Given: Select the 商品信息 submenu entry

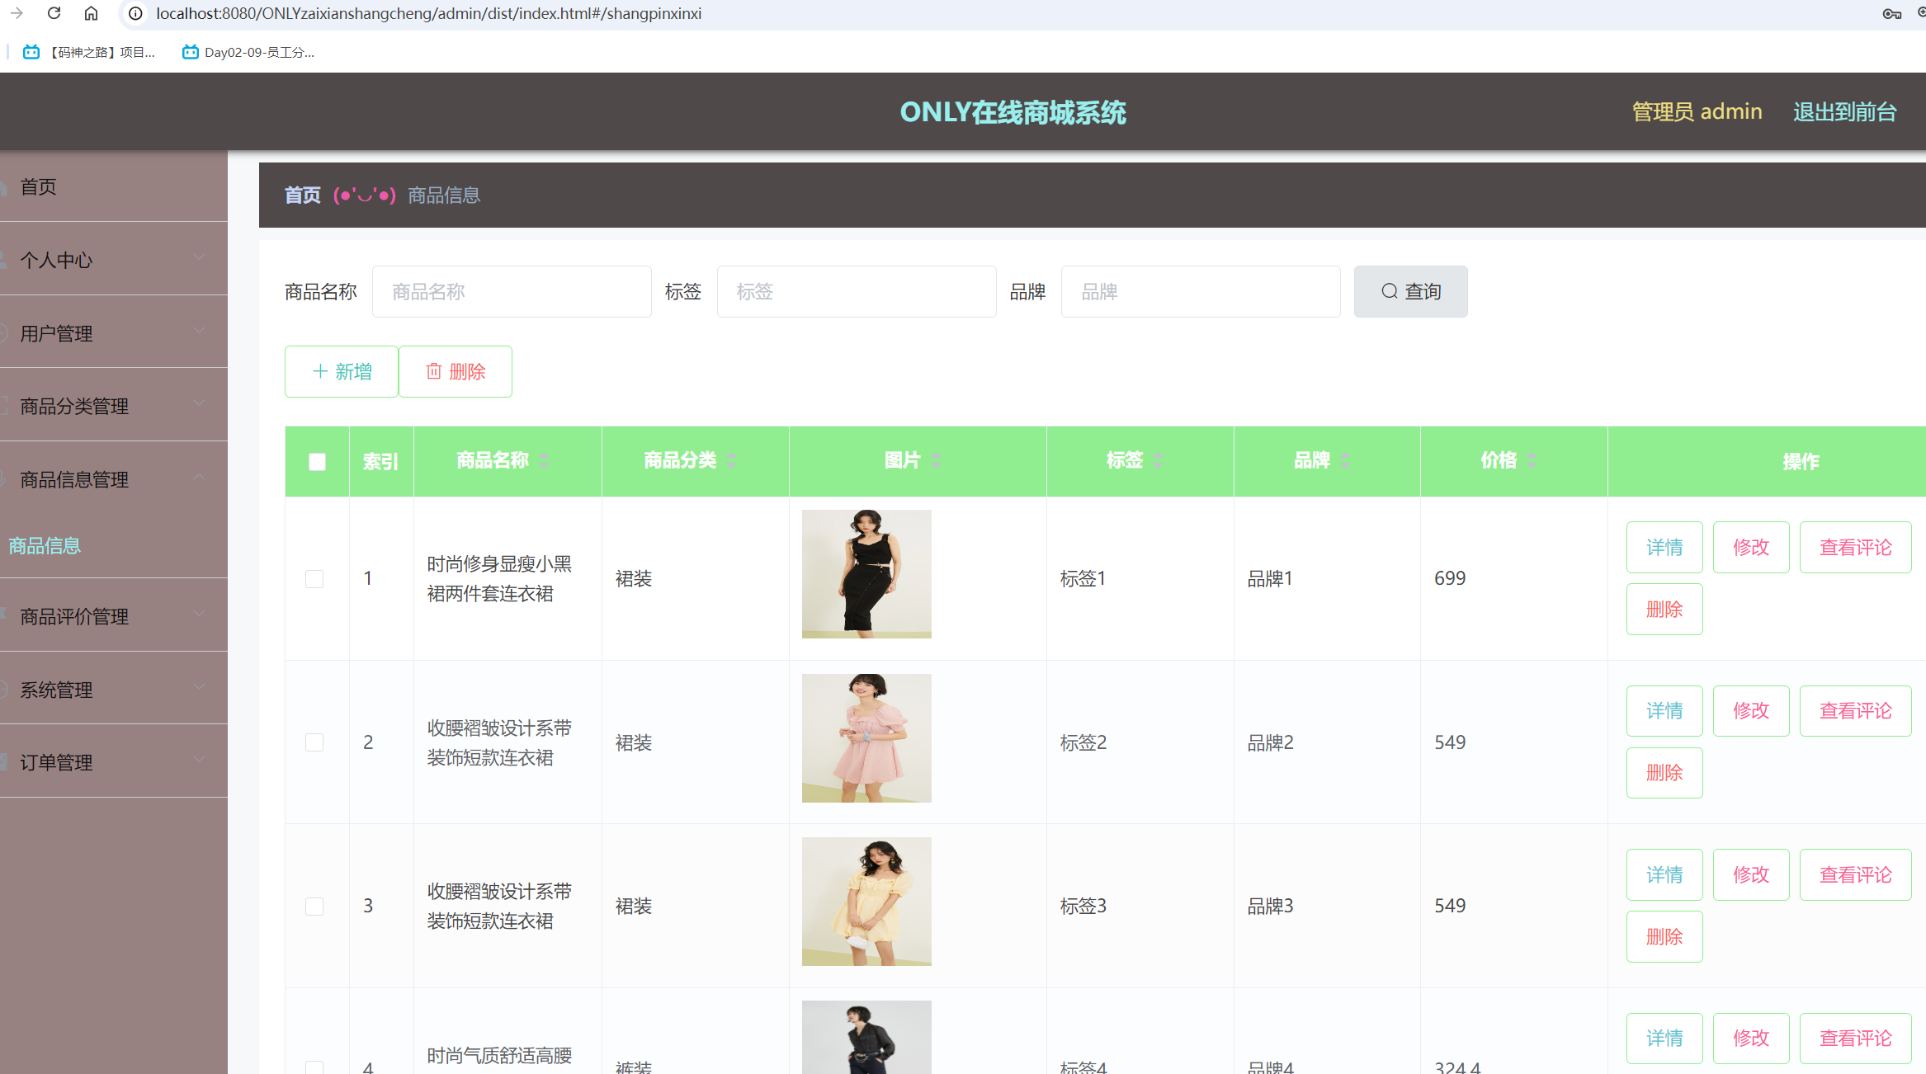Looking at the screenshot, I should tap(44, 546).
